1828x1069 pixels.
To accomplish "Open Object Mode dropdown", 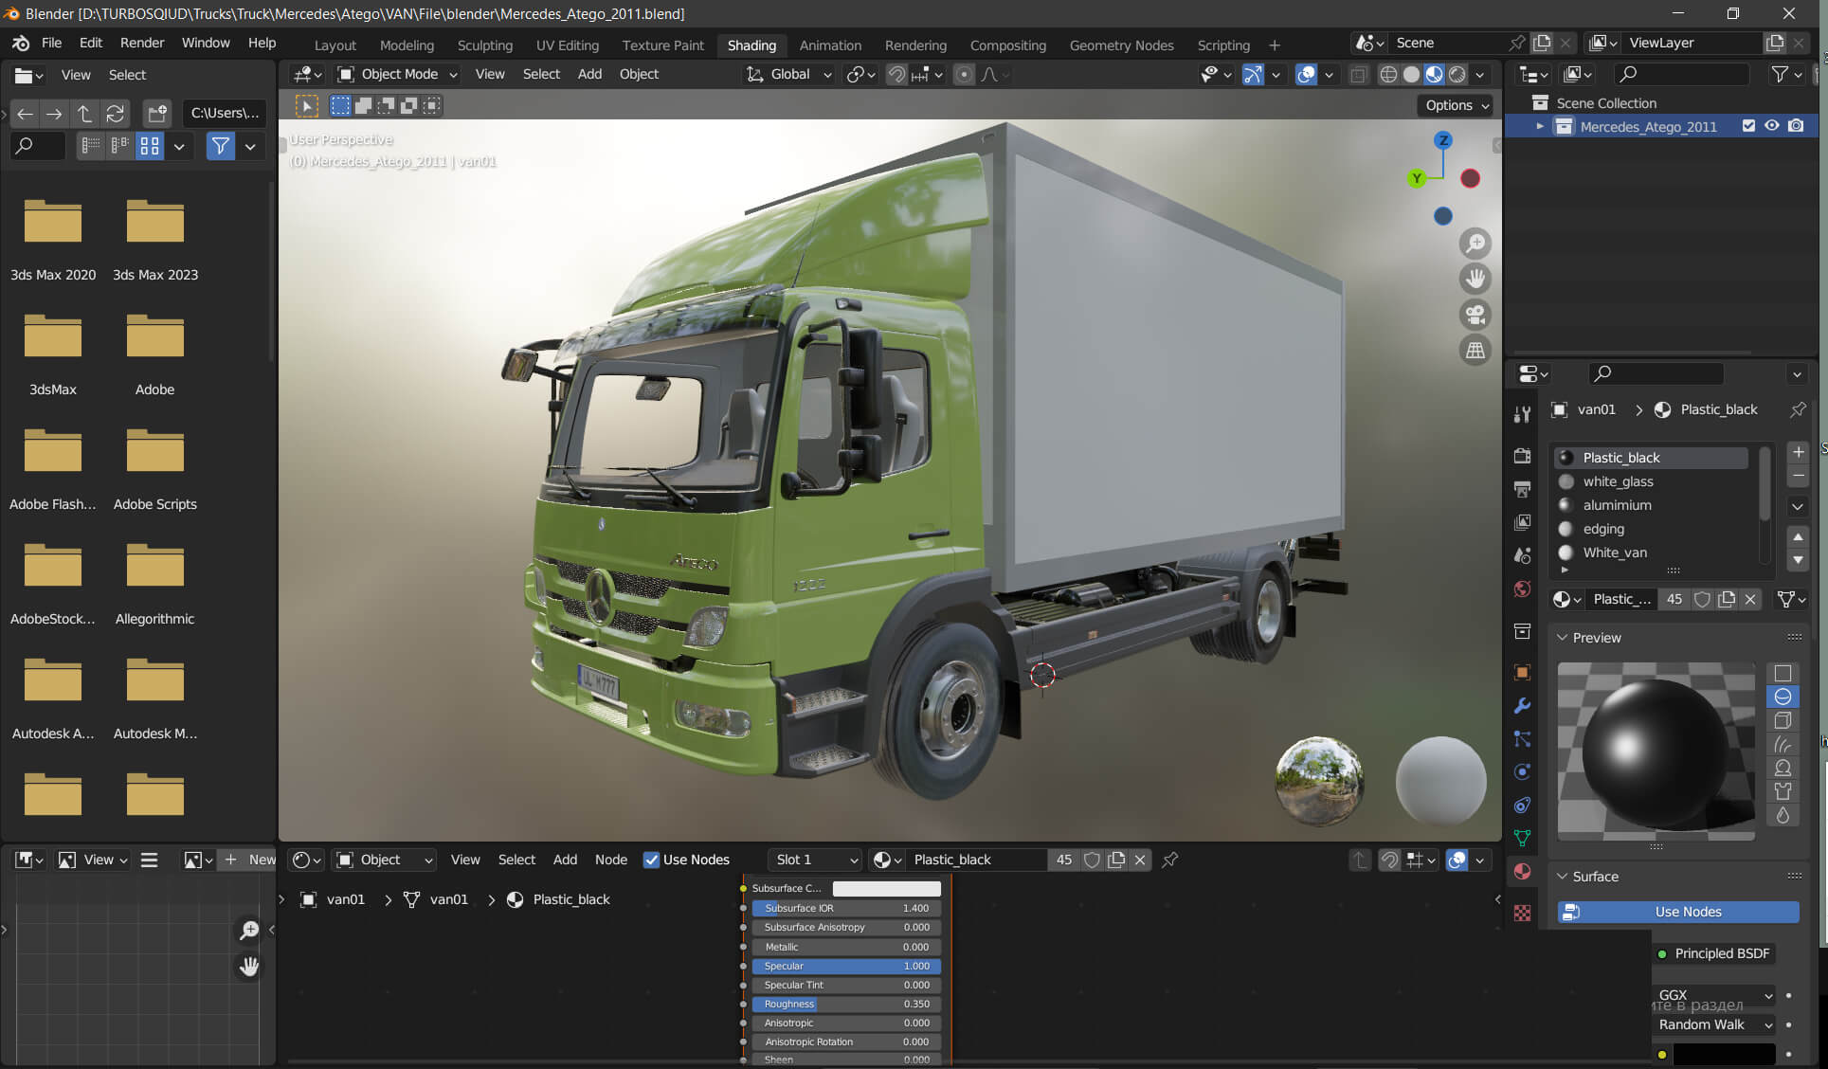I will click(x=397, y=74).
